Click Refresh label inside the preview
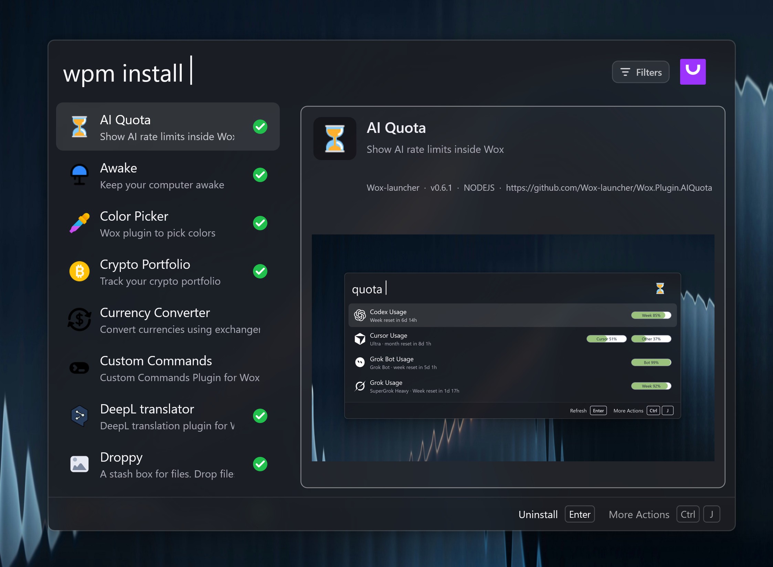 [578, 411]
